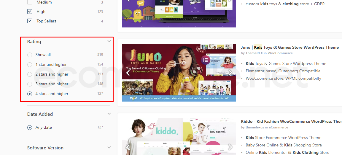Open Kiddo Kid Fashion theme title link
Screen dimensions: 342x155
click(291, 121)
